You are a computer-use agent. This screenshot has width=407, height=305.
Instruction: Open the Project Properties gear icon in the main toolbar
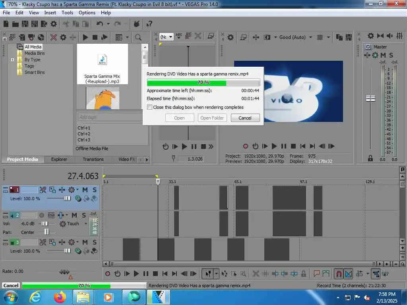pyautogui.click(x=54, y=24)
